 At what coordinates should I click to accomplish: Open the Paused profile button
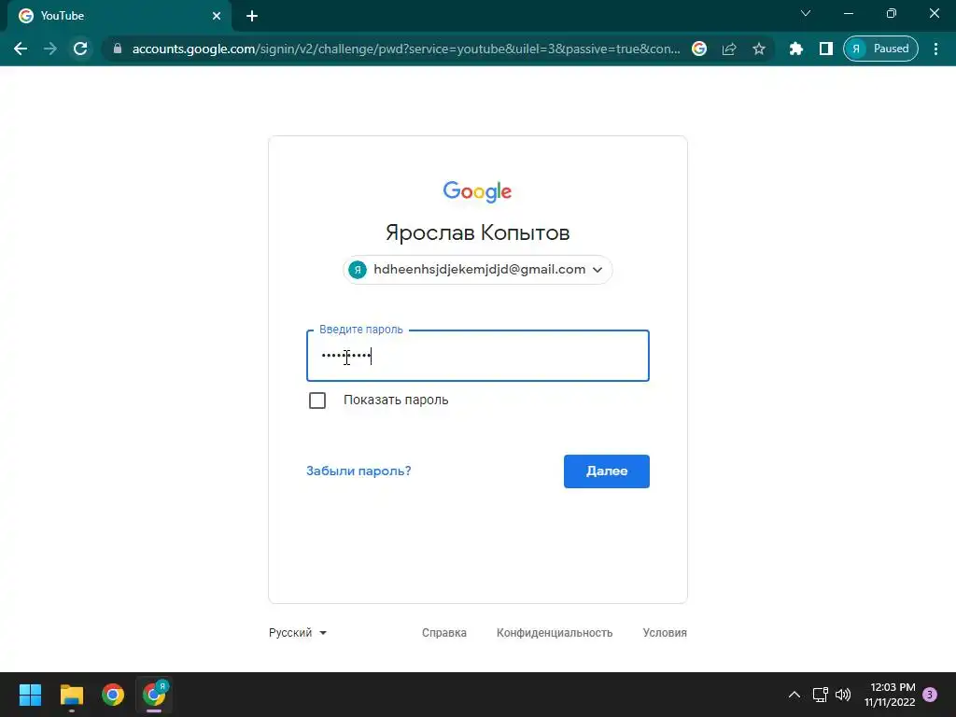tap(880, 49)
